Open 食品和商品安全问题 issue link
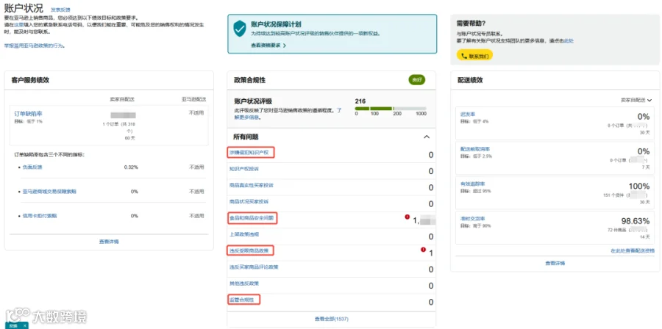Viewport: 662px width, 329px height. [x=252, y=218]
